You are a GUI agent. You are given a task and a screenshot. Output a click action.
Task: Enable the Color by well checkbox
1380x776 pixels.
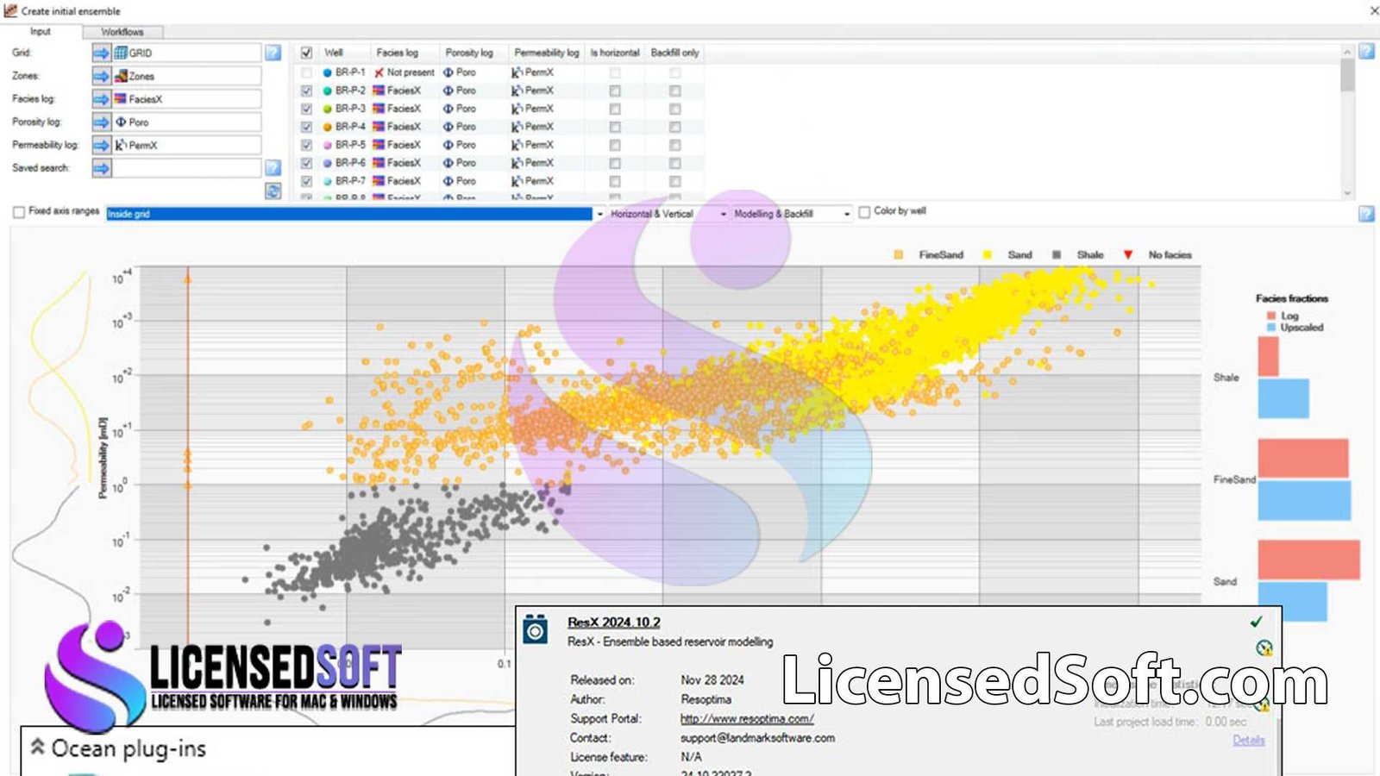point(863,212)
